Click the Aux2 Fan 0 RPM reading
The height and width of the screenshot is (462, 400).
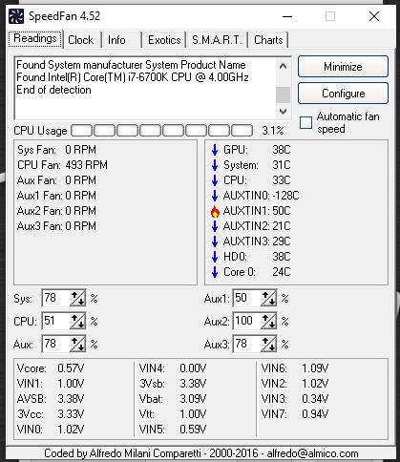(56, 211)
